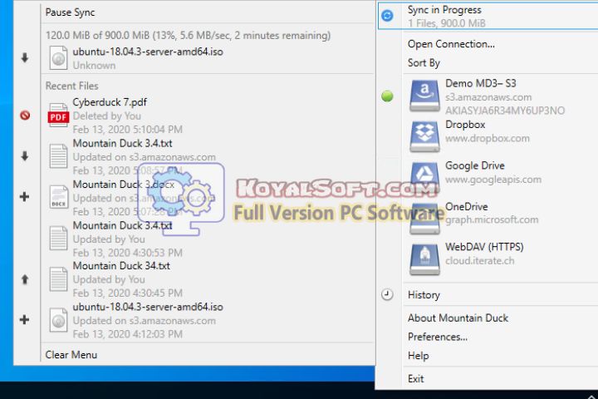This screenshot has height=399, width=598.
Task: Click the Amazon S3 drive icon
Action: coord(424,96)
